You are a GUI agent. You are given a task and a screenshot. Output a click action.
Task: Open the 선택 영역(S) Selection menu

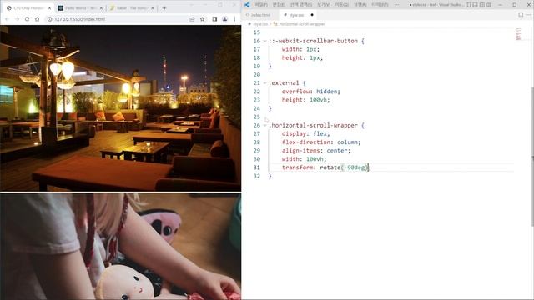coord(301,5)
